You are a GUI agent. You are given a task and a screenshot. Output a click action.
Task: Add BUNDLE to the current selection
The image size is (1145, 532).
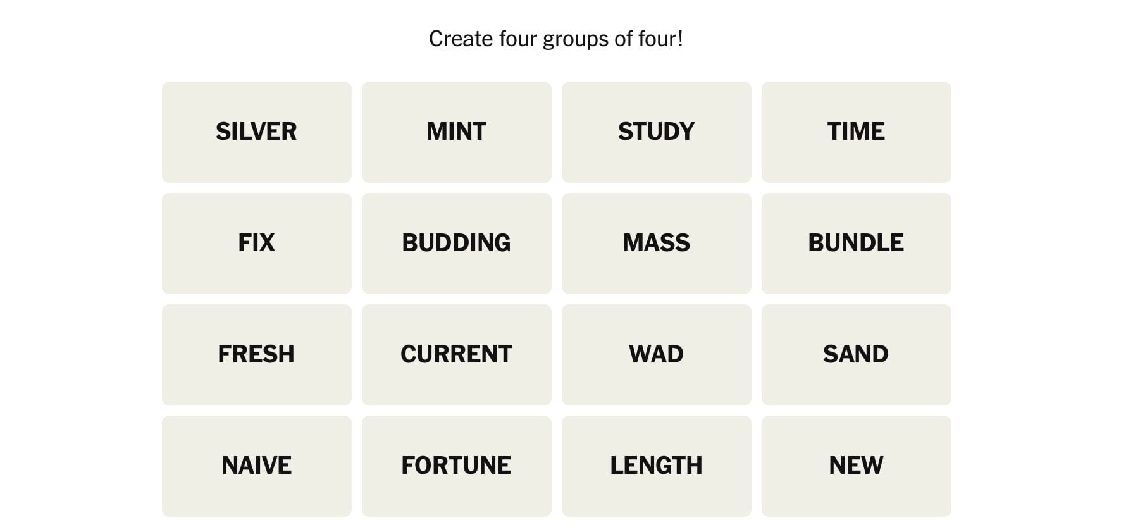(x=856, y=243)
